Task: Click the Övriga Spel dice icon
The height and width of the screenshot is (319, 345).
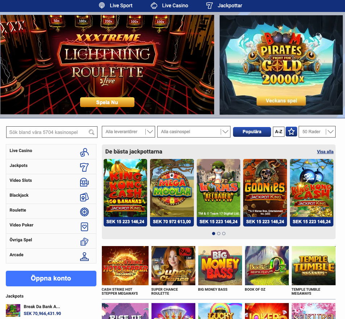Action: [84, 242]
